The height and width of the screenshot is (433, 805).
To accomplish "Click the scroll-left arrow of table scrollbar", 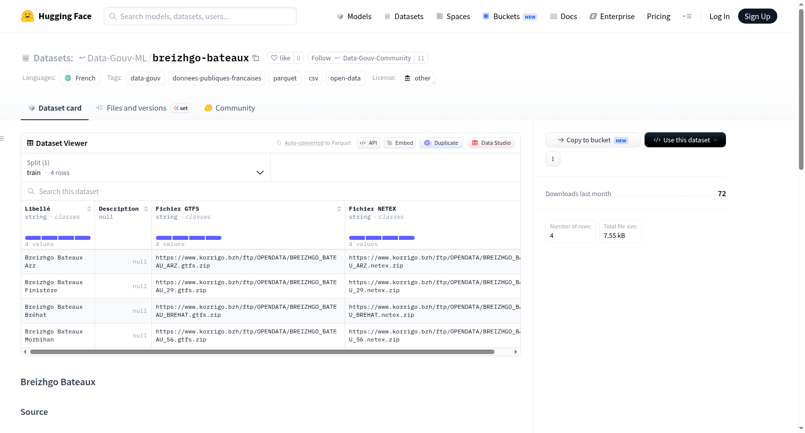I will (x=25, y=352).
